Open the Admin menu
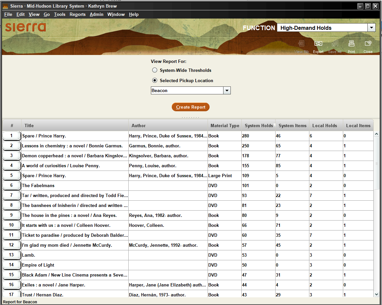Viewport: 382px width, 305px height. click(96, 14)
